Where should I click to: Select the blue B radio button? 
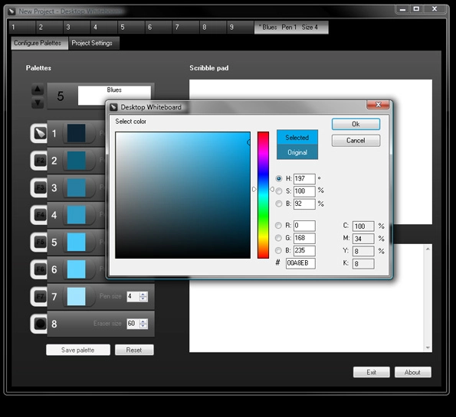coord(278,250)
